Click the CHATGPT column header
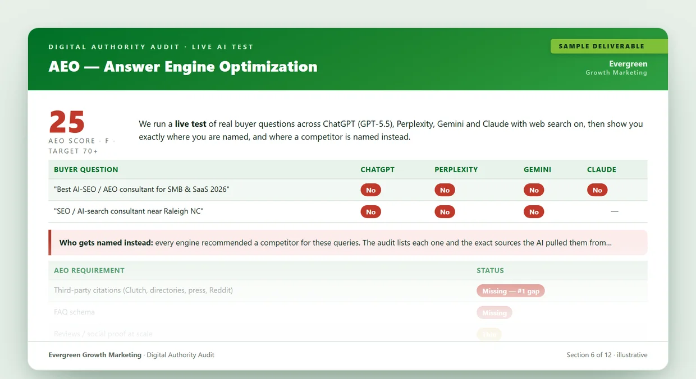Screen dimensions: 696x379 [x=377, y=169]
